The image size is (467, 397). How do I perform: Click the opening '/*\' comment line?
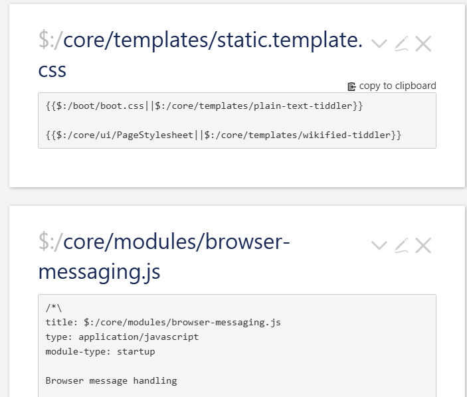54,307
